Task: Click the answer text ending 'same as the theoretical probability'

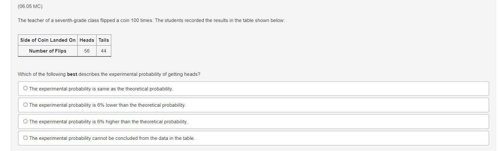Action: (x=101, y=89)
